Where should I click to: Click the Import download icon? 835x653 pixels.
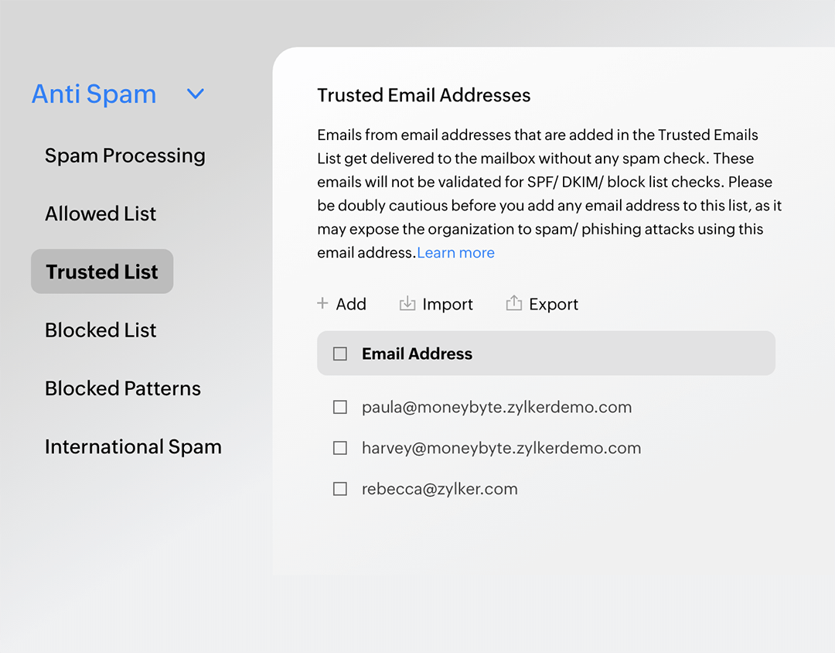(x=407, y=304)
